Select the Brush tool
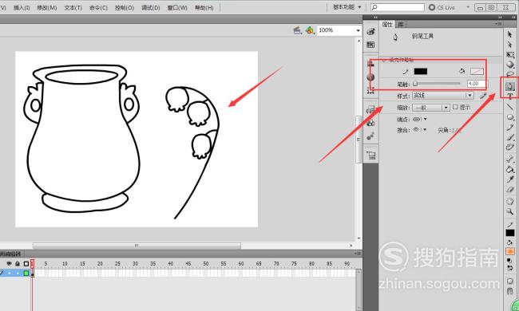 click(x=510, y=137)
